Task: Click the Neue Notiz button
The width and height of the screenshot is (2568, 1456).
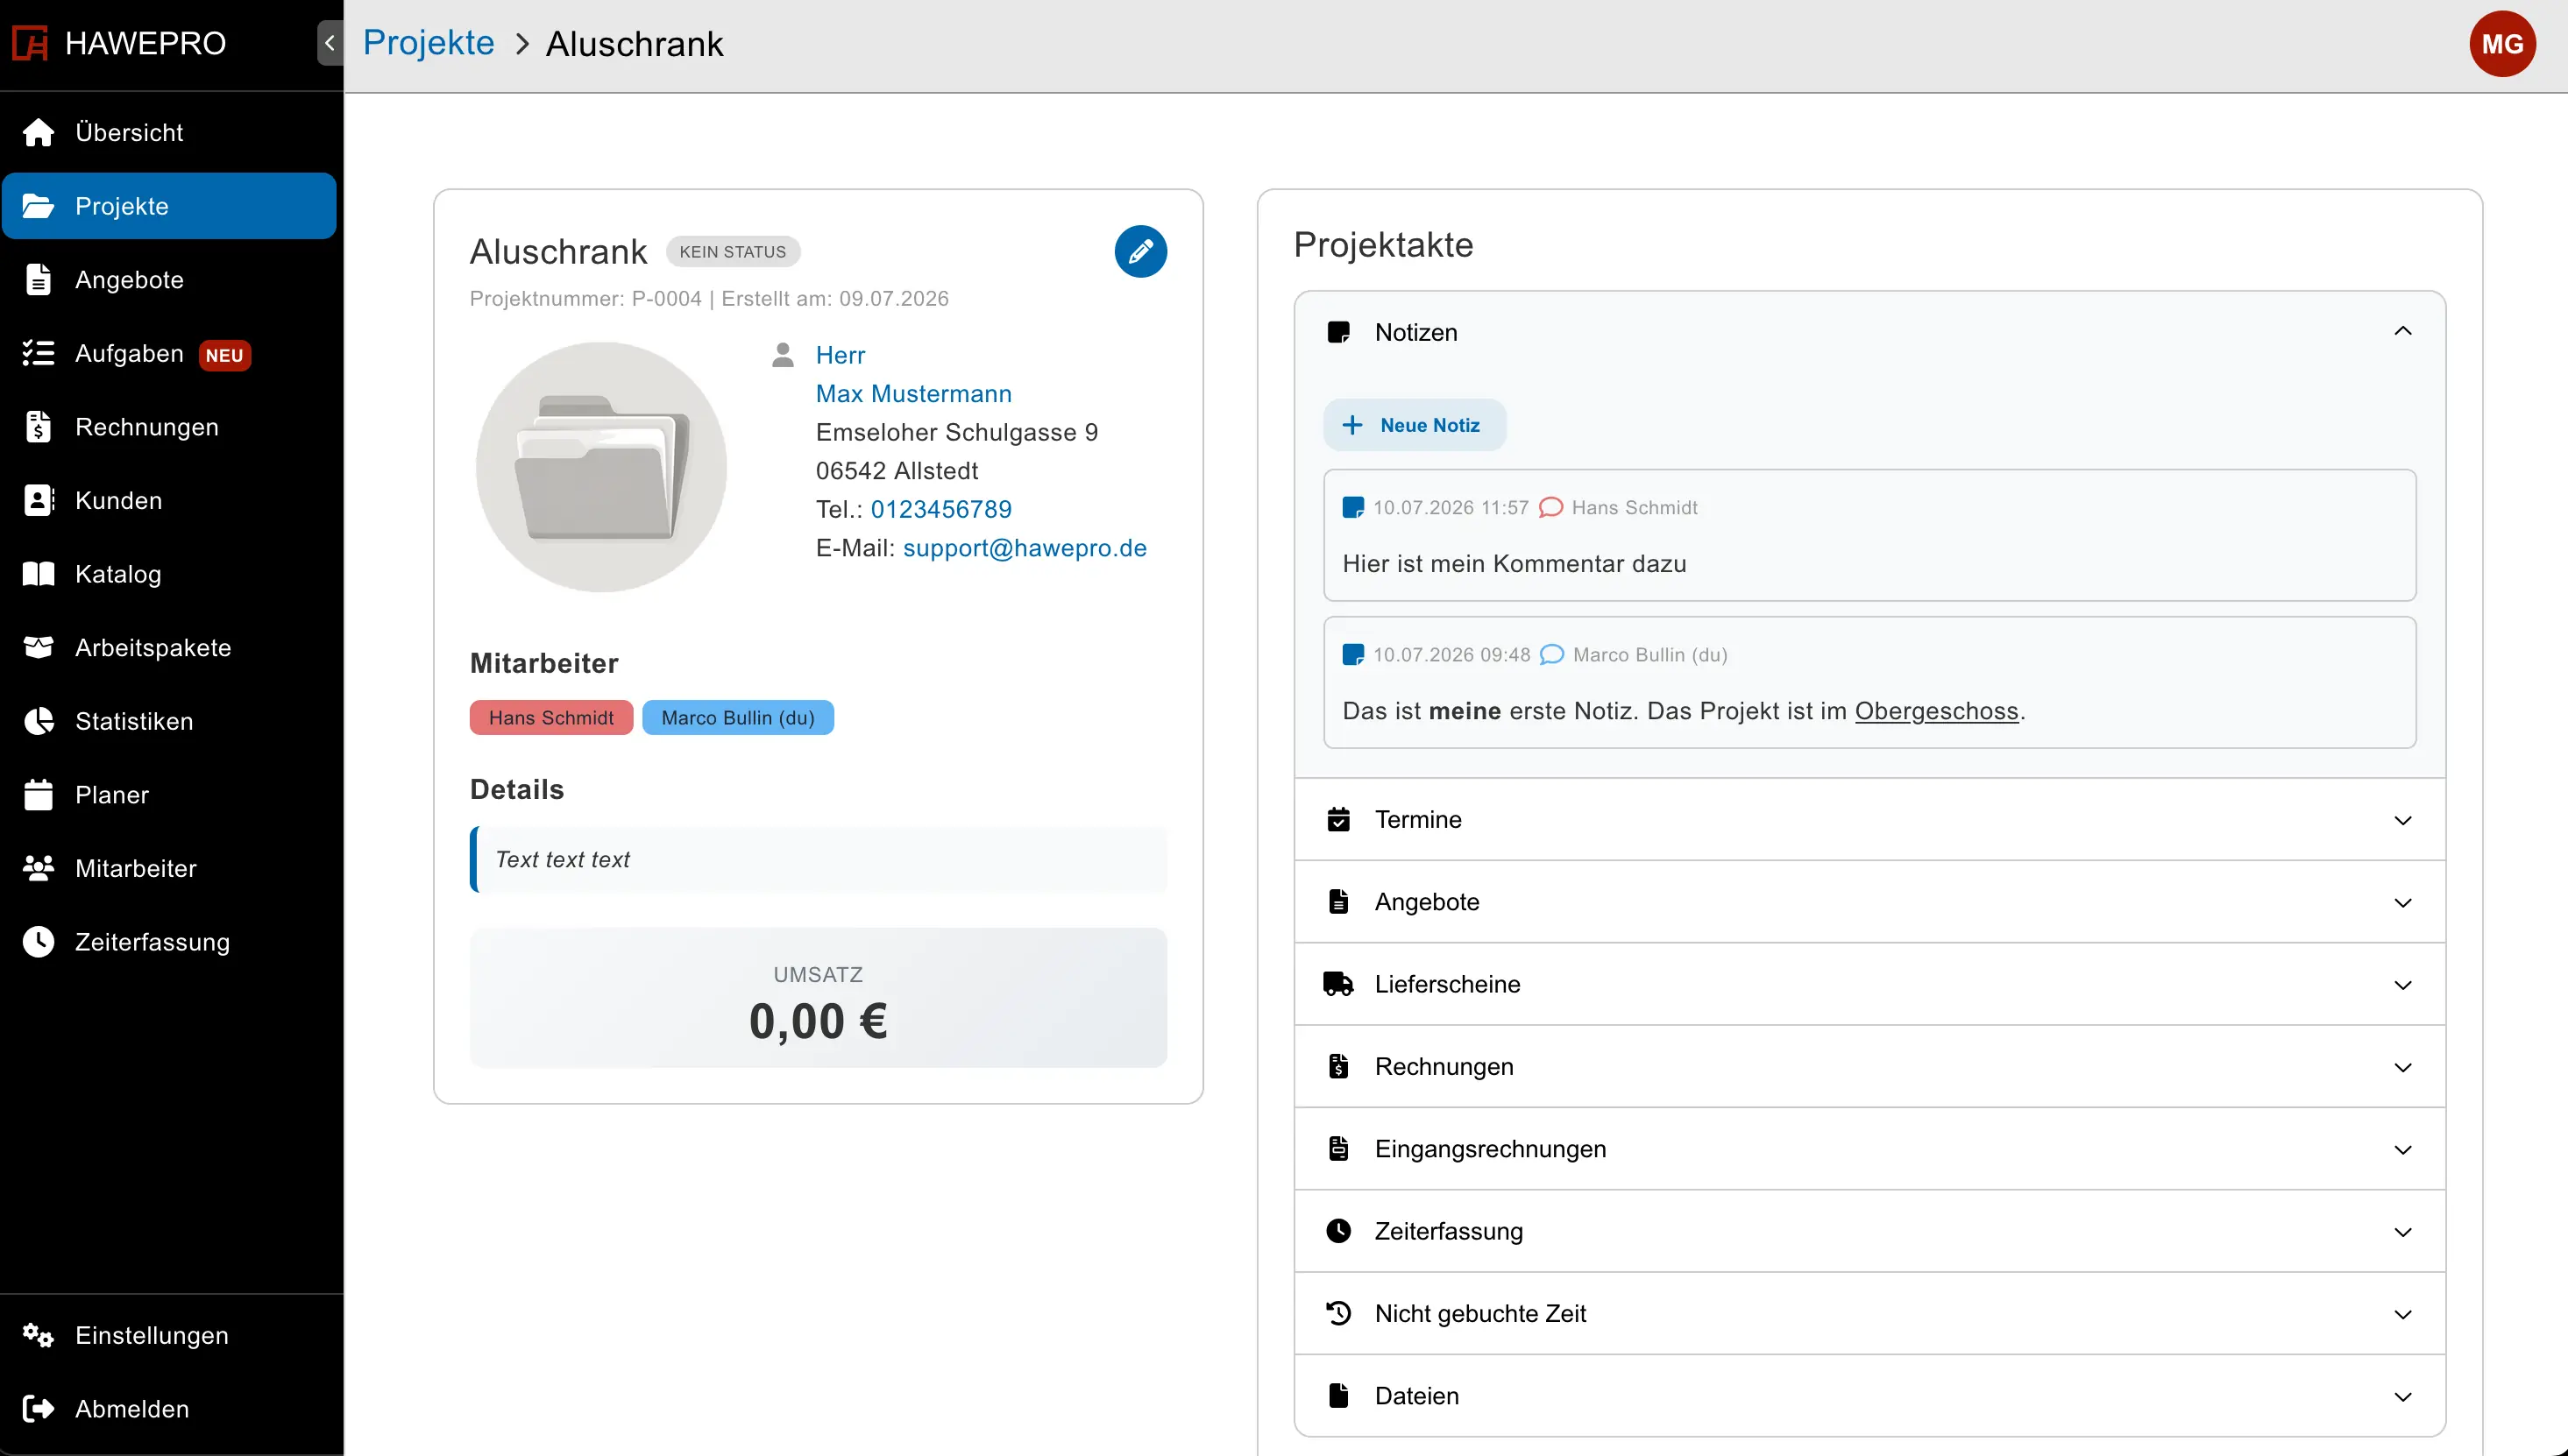Action: click(1415, 425)
